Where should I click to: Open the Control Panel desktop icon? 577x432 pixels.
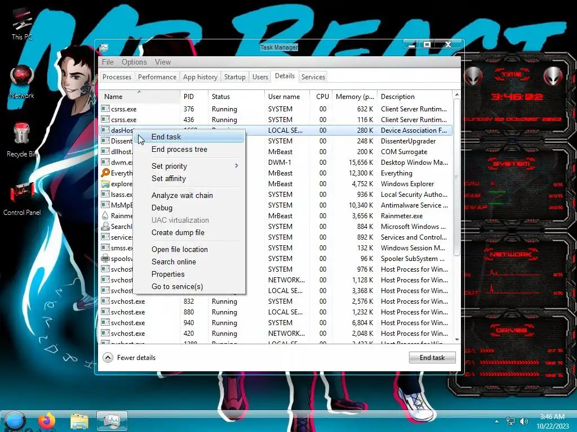pos(22,199)
